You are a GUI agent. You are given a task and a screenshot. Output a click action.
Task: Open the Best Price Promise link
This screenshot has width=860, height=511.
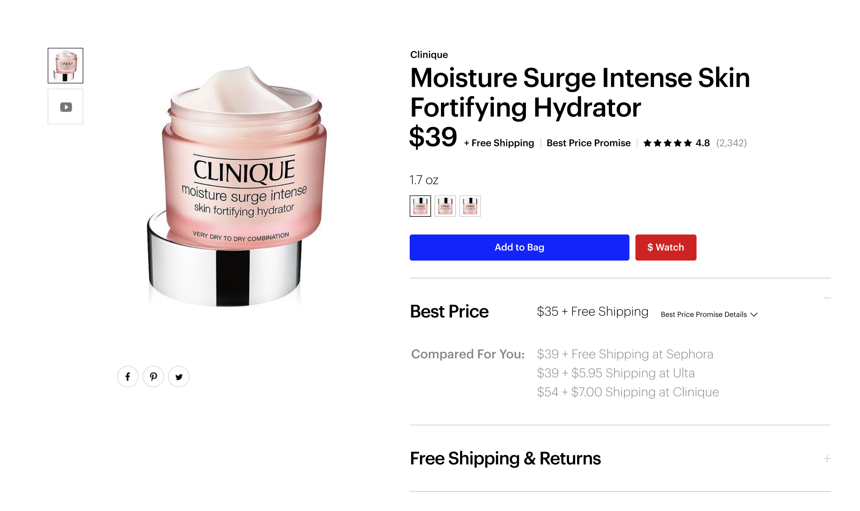pyautogui.click(x=589, y=143)
